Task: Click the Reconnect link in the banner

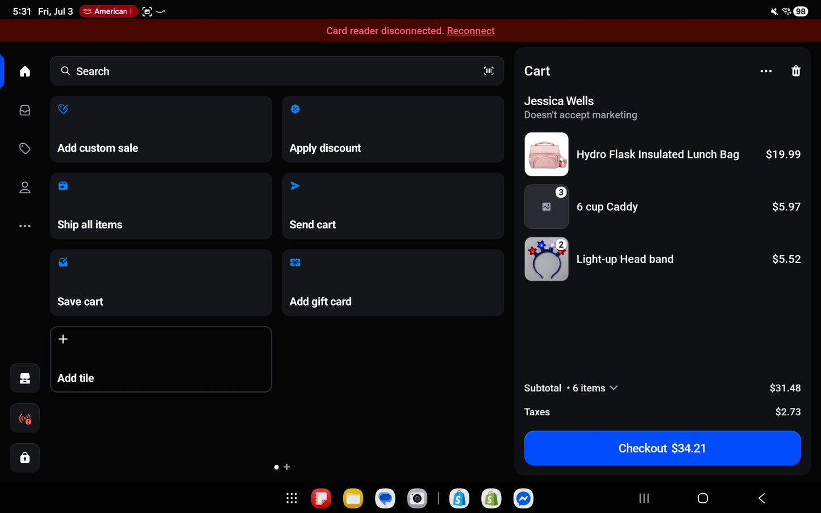Action: 470,31
